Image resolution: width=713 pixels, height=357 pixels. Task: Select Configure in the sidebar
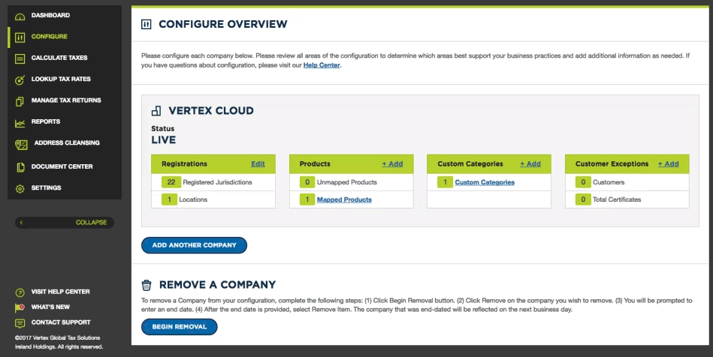point(49,36)
